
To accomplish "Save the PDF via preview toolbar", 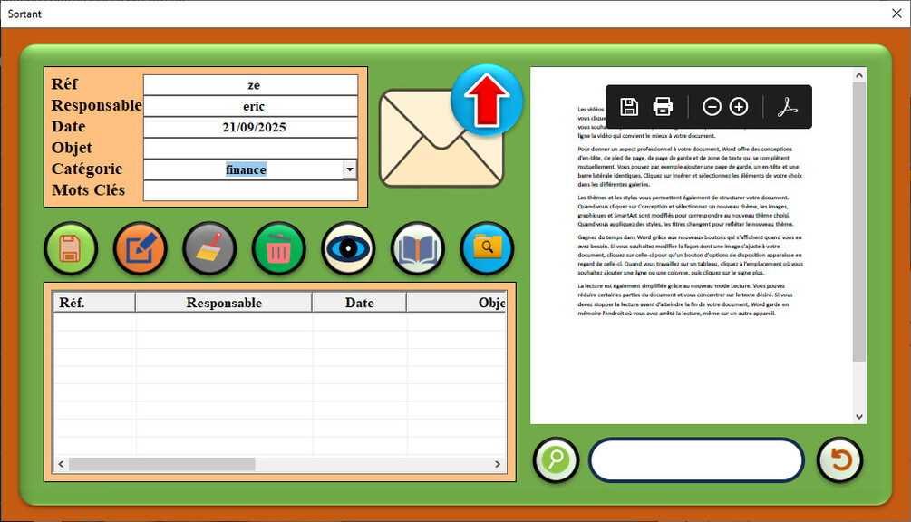I will pyautogui.click(x=629, y=107).
